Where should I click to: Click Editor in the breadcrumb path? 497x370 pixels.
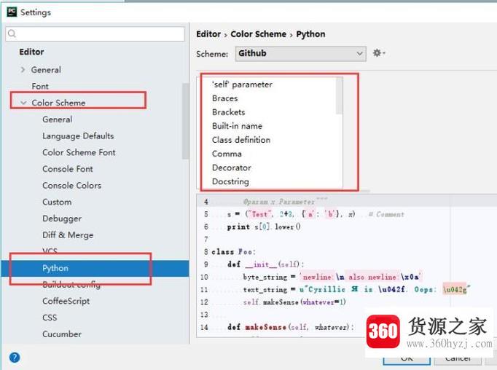click(x=208, y=34)
